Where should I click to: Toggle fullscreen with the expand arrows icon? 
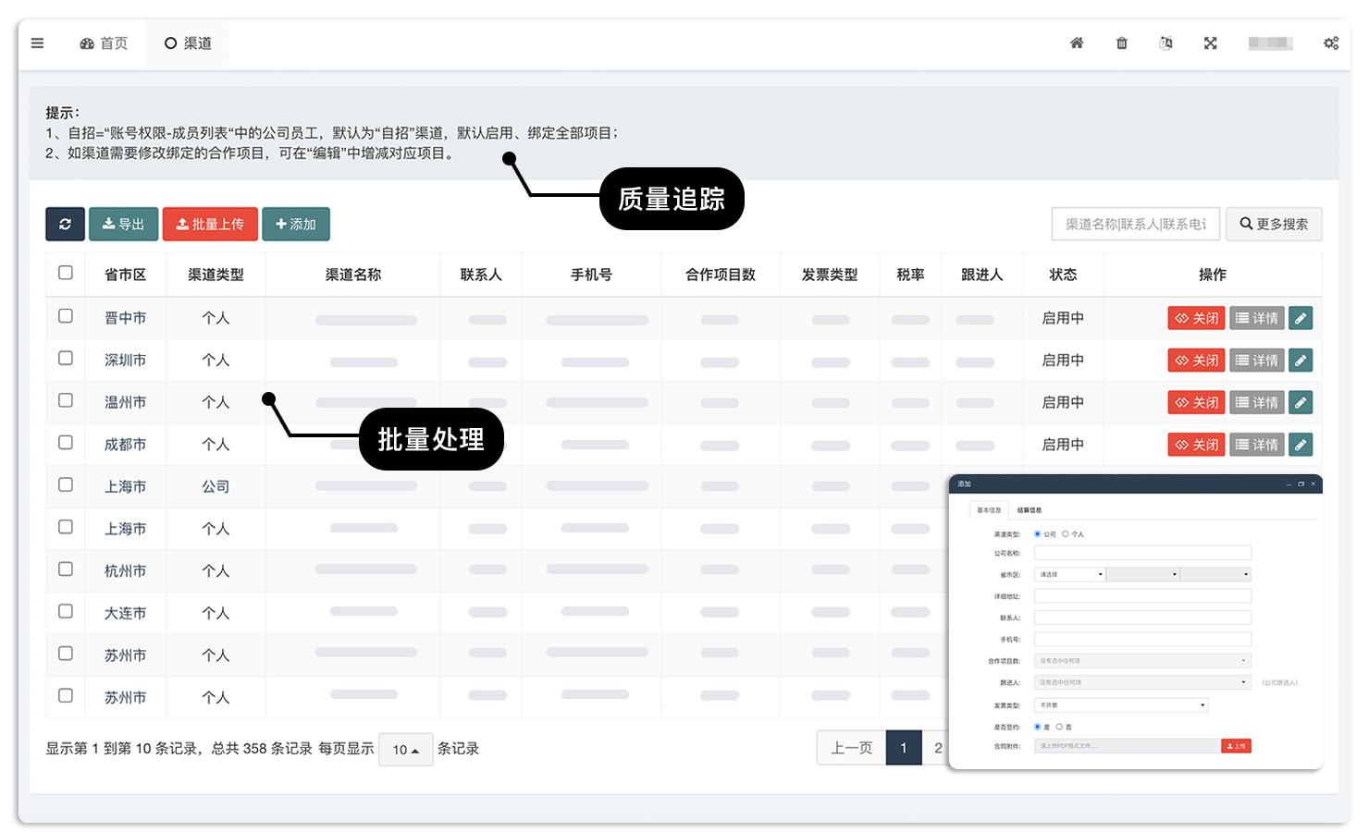pyautogui.click(x=1210, y=43)
